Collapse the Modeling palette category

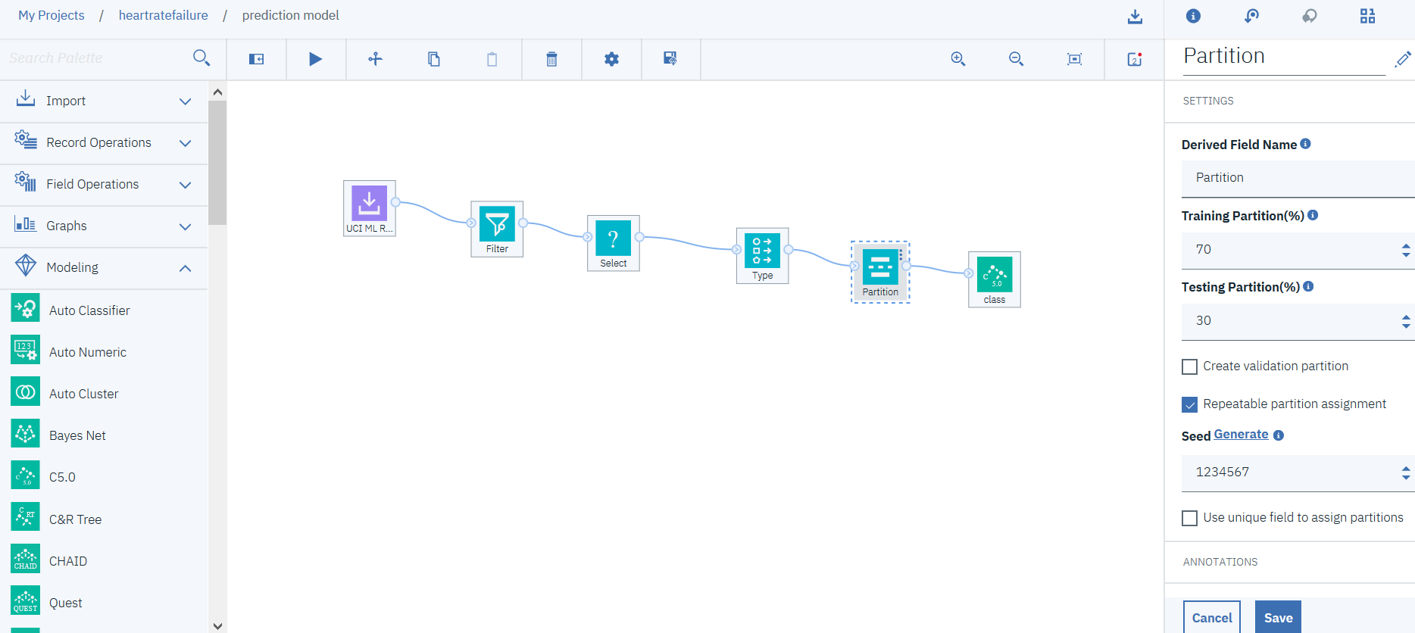[104, 267]
